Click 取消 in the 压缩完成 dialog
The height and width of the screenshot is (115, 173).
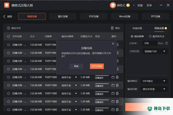(x=76, y=66)
